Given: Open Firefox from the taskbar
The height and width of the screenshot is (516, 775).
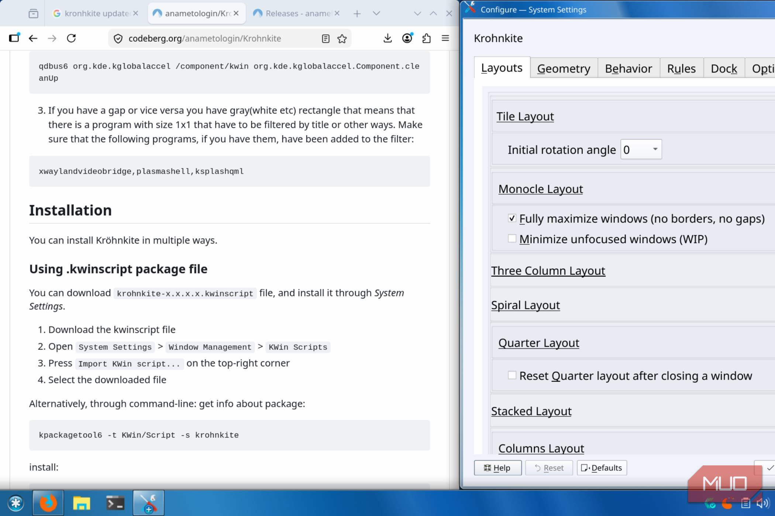Looking at the screenshot, I should tap(48, 503).
